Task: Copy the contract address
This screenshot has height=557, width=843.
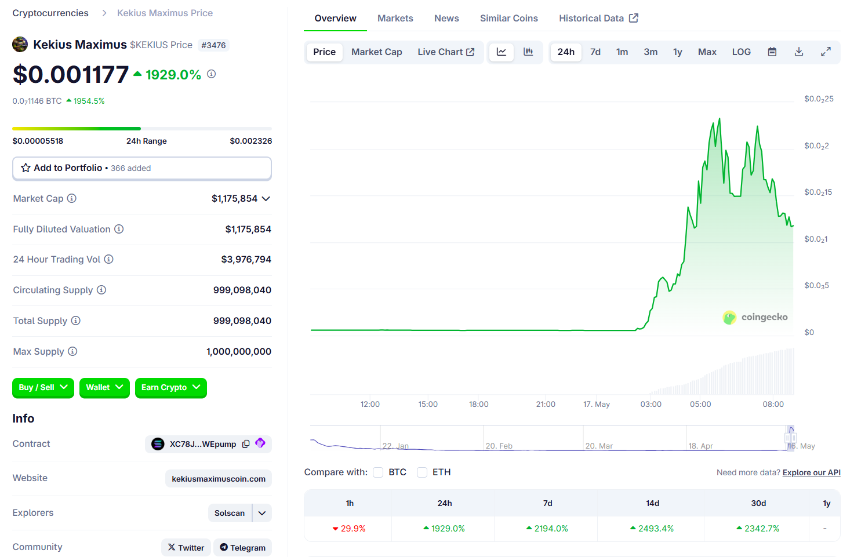Action: pyautogui.click(x=246, y=444)
